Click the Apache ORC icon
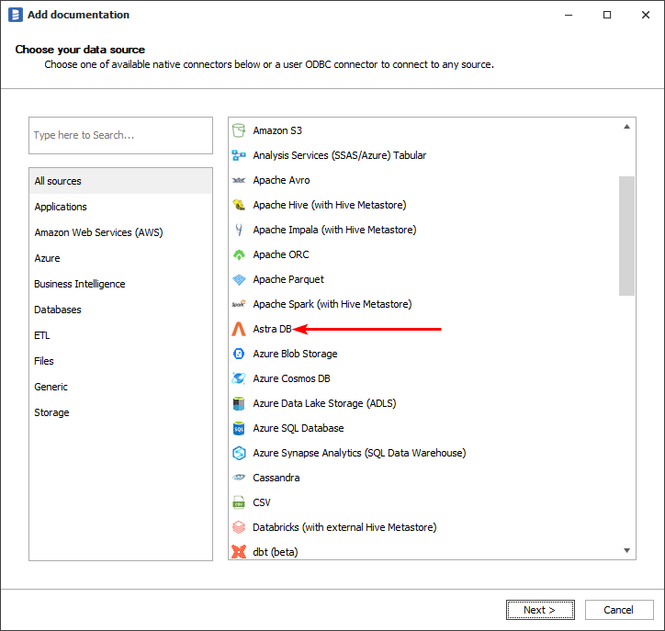Viewport: 665px width, 631px height. [239, 254]
